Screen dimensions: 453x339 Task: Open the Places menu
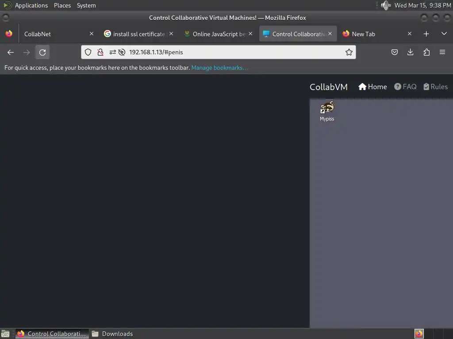(62, 5)
